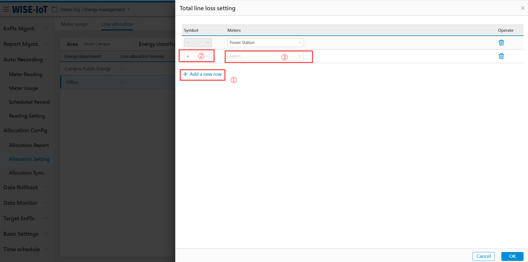Open the second row symbol dropdown
Viewport: 528px width, 262px height.
coord(198,56)
